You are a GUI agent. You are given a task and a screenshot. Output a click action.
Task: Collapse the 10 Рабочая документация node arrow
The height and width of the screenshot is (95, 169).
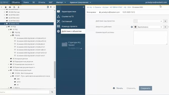[9, 70]
